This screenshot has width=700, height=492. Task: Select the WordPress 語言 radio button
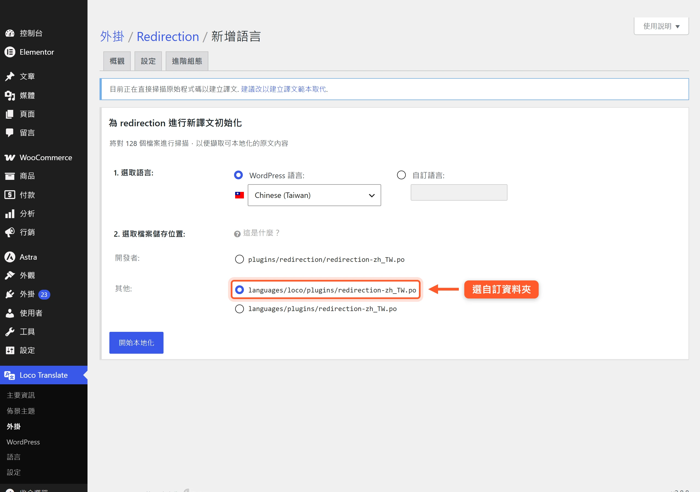click(x=238, y=175)
